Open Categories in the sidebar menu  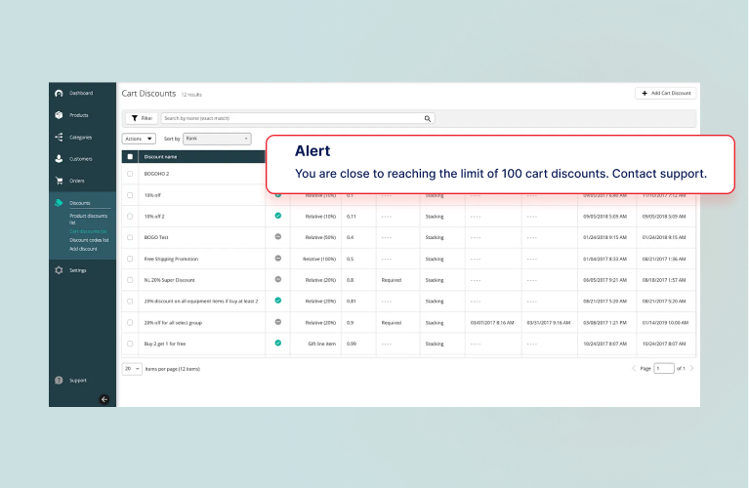81,137
